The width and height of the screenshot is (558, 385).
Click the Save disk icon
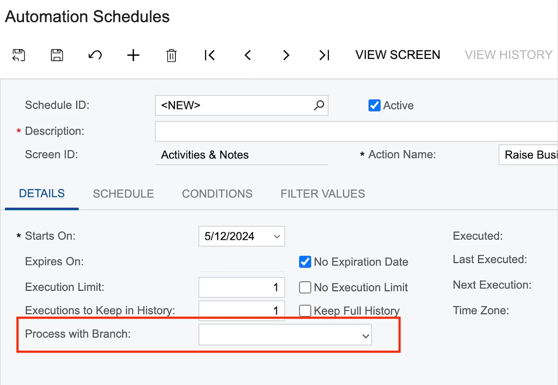pyautogui.click(x=57, y=55)
